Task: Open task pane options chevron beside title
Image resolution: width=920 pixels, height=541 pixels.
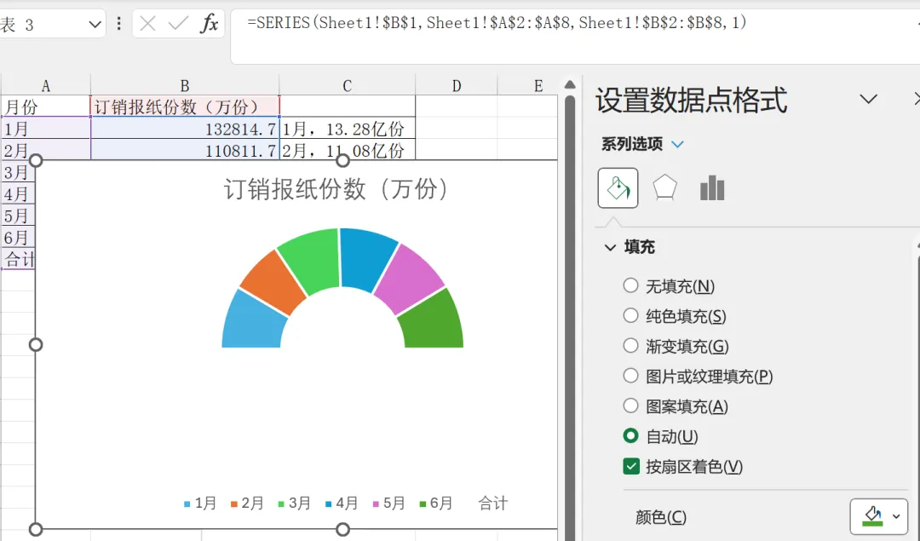Action: pyautogui.click(x=868, y=99)
